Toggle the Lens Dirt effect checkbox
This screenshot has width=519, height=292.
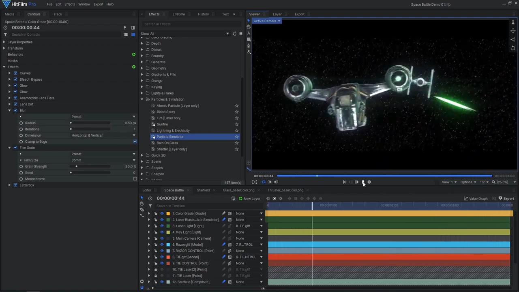(15, 104)
